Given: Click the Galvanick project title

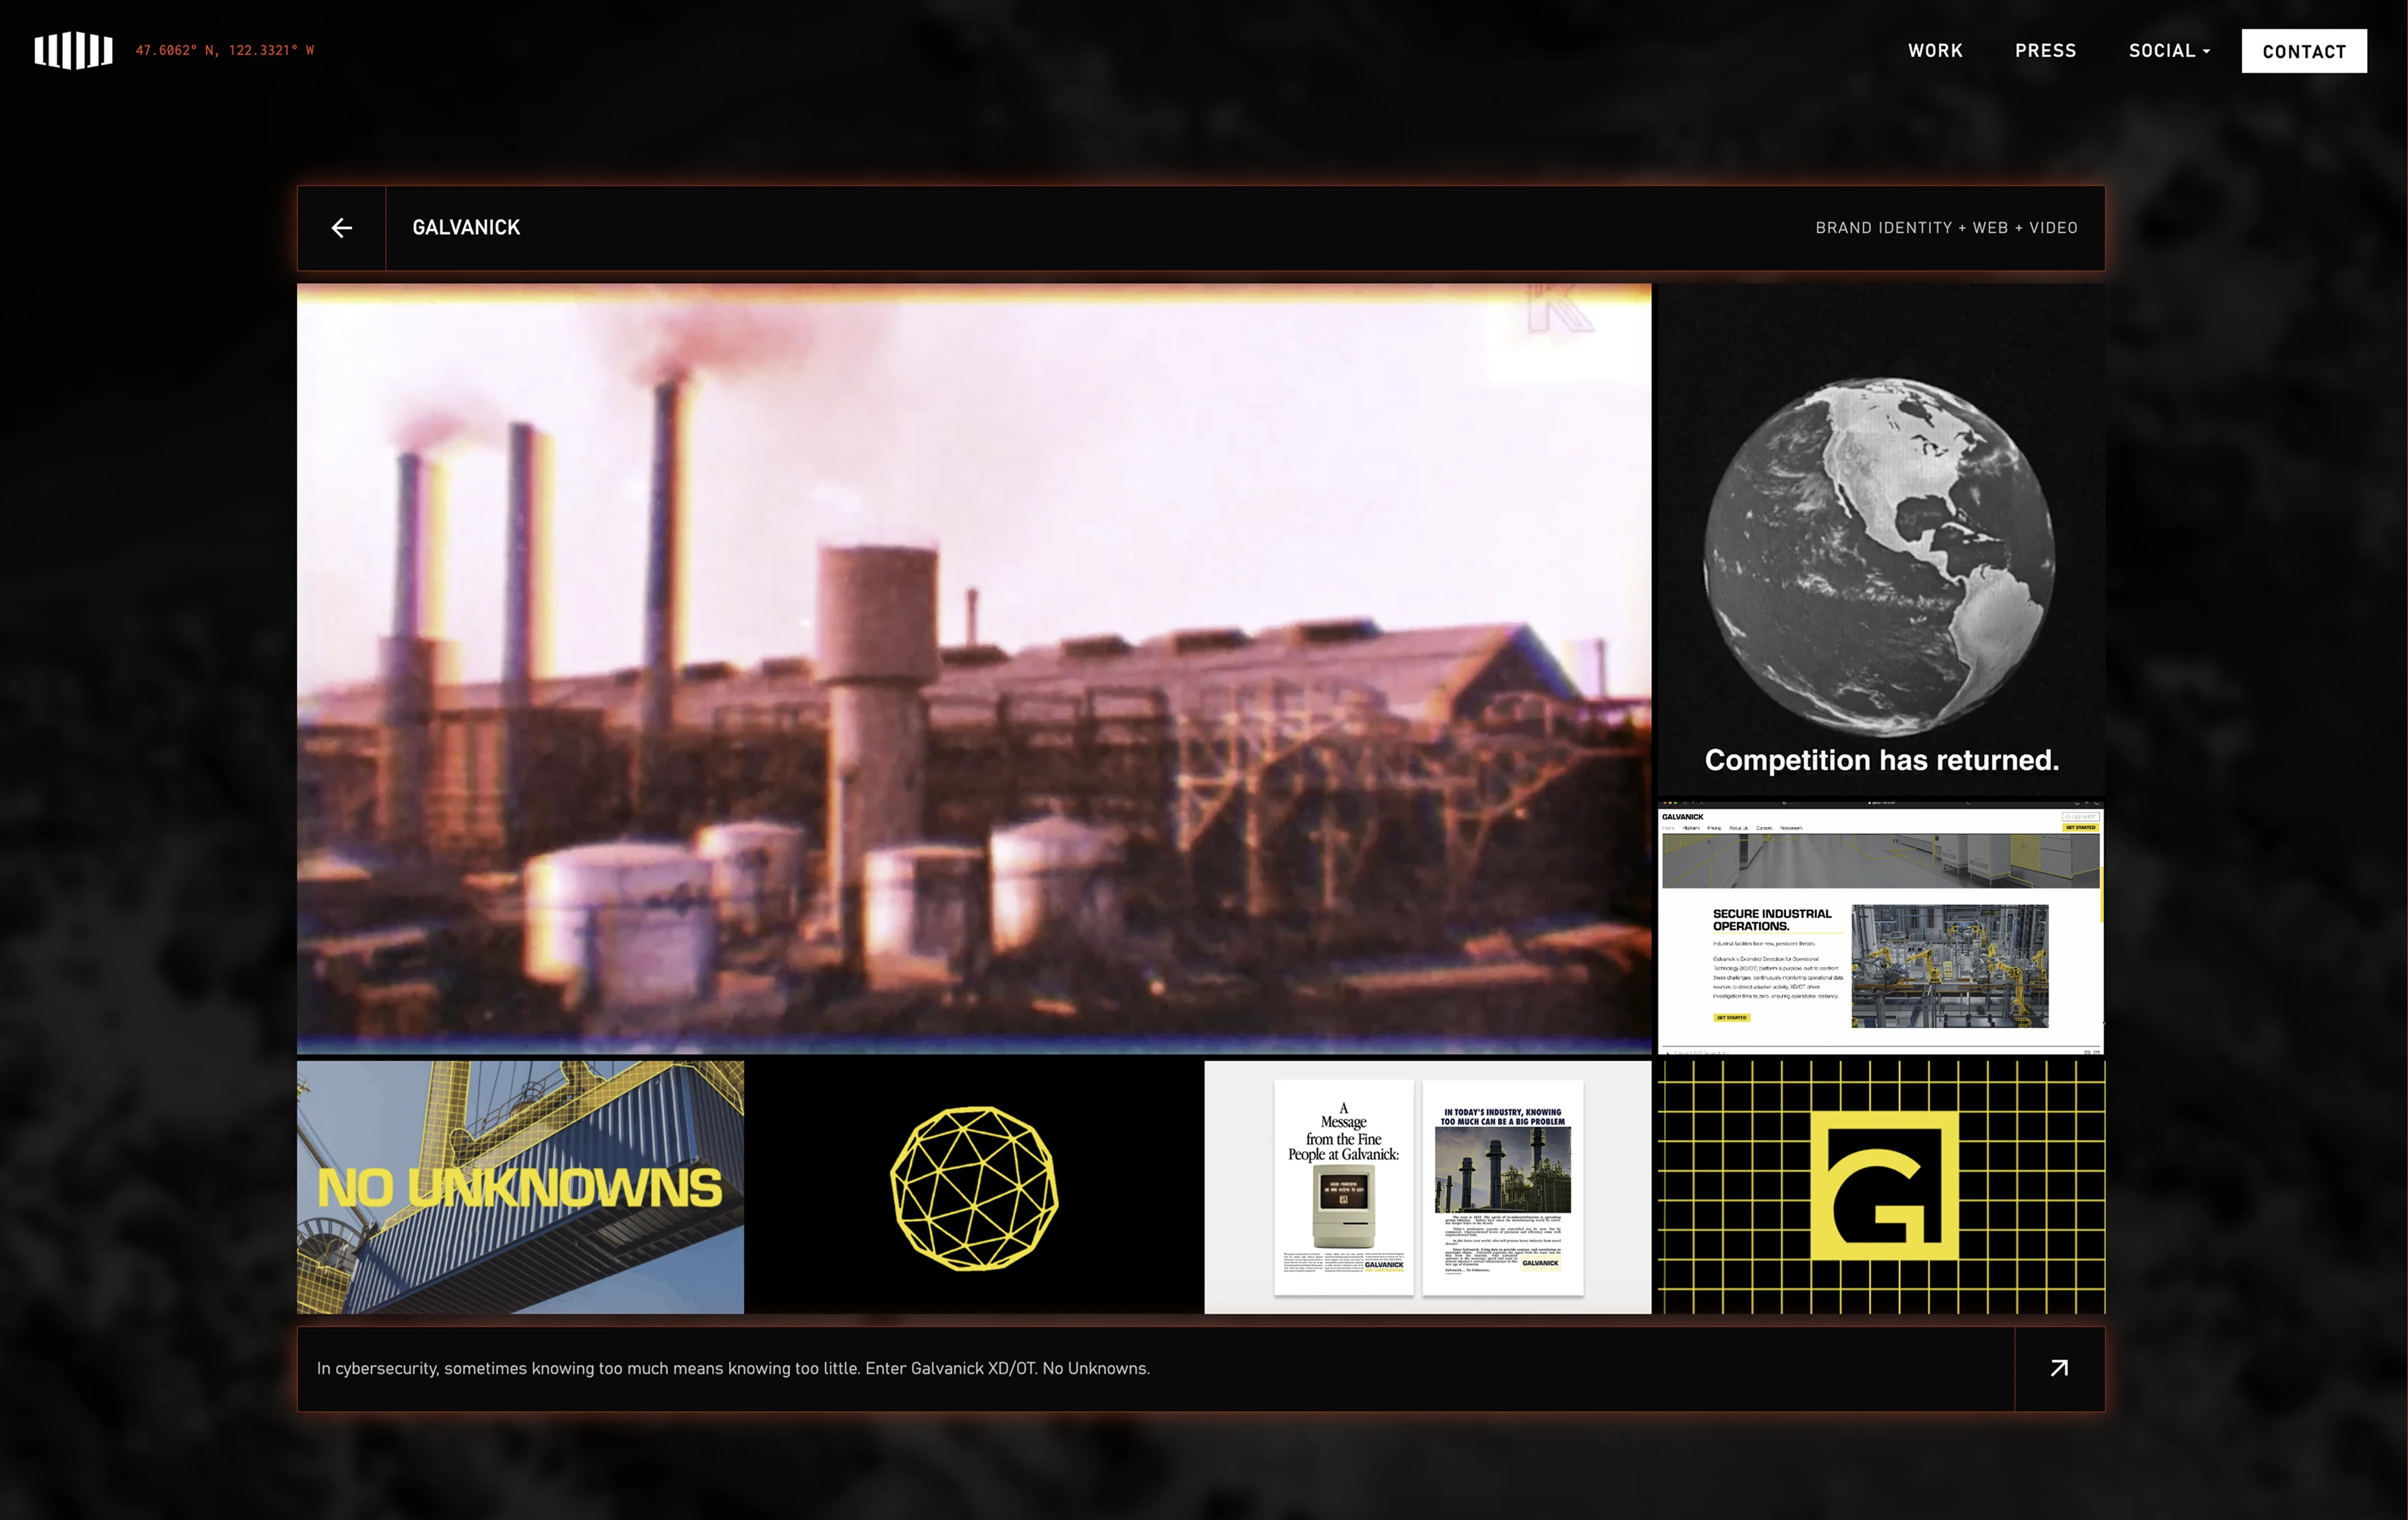Looking at the screenshot, I should tap(466, 228).
